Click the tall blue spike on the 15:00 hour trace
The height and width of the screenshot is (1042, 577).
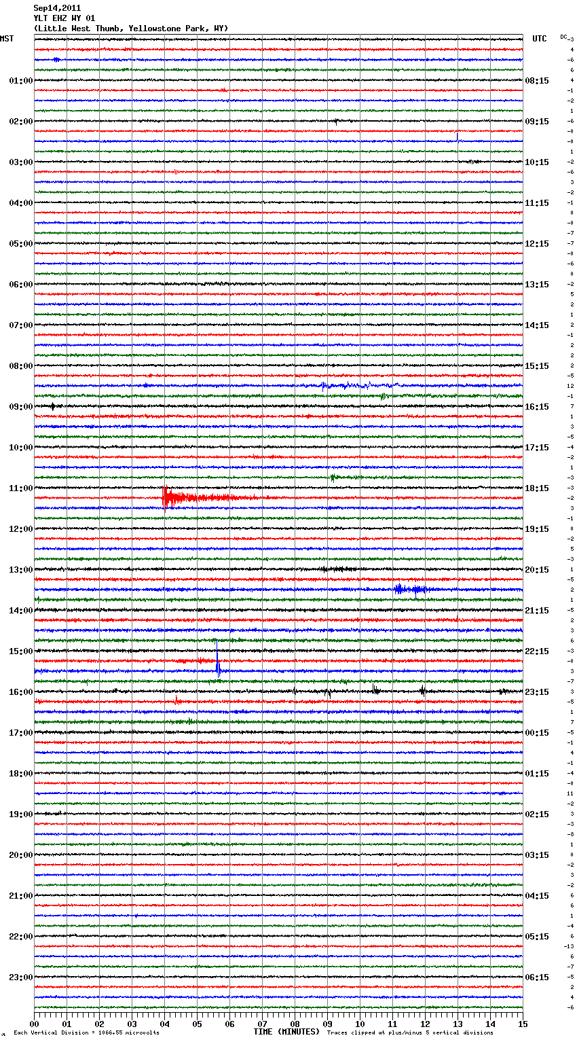(217, 662)
